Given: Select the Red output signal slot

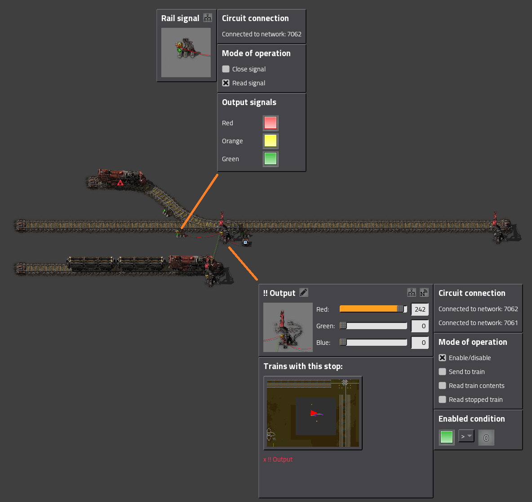Looking at the screenshot, I should [270, 123].
